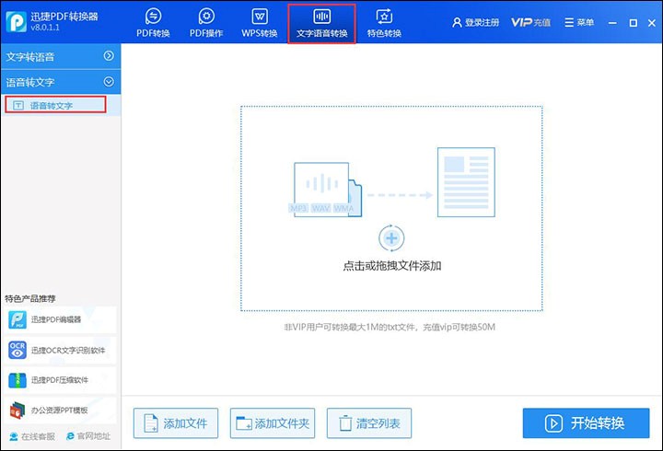Open the 菜单 hamburger menu
Image resolution: width=663 pixels, height=451 pixels.
[579, 22]
